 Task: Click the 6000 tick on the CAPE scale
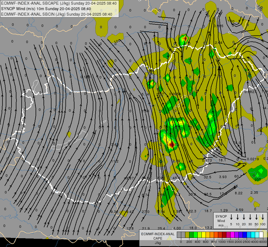coord(263,242)
